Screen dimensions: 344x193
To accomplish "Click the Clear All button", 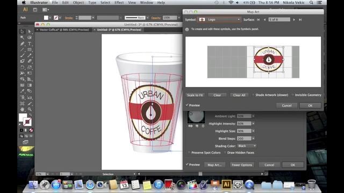I will click(x=239, y=95).
